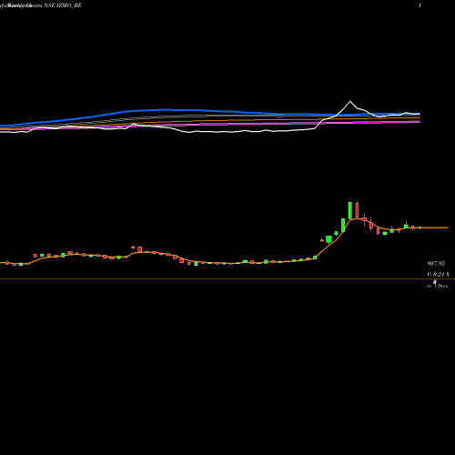Click the tall red candlestick after the peak
The height and width of the screenshot is (455, 455).
(x=357, y=209)
